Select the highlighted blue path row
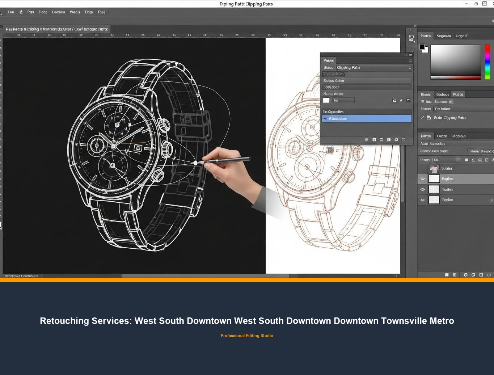The image size is (494, 375). coord(367,119)
